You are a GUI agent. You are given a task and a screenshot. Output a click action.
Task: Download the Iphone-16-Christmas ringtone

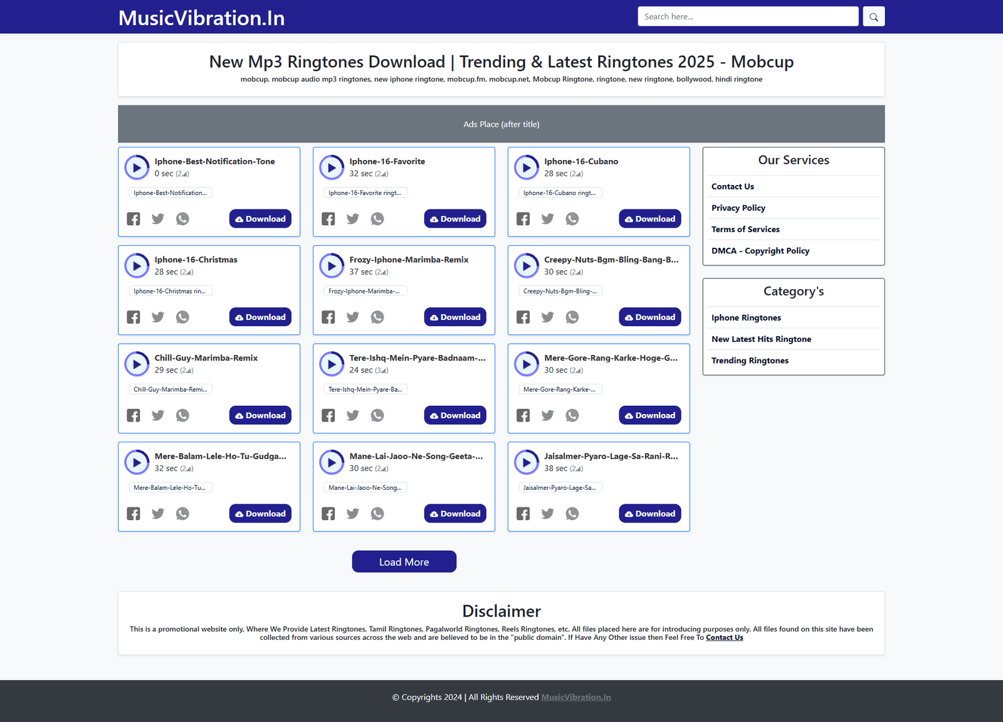point(260,317)
